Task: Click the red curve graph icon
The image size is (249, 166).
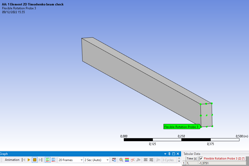Action: coord(133,160)
